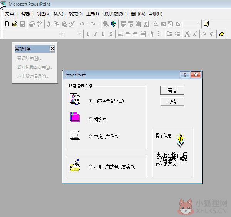The height and width of the screenshot is (217, 231).
Task: Click the 取消 button
Action: [x=172, y=102]
